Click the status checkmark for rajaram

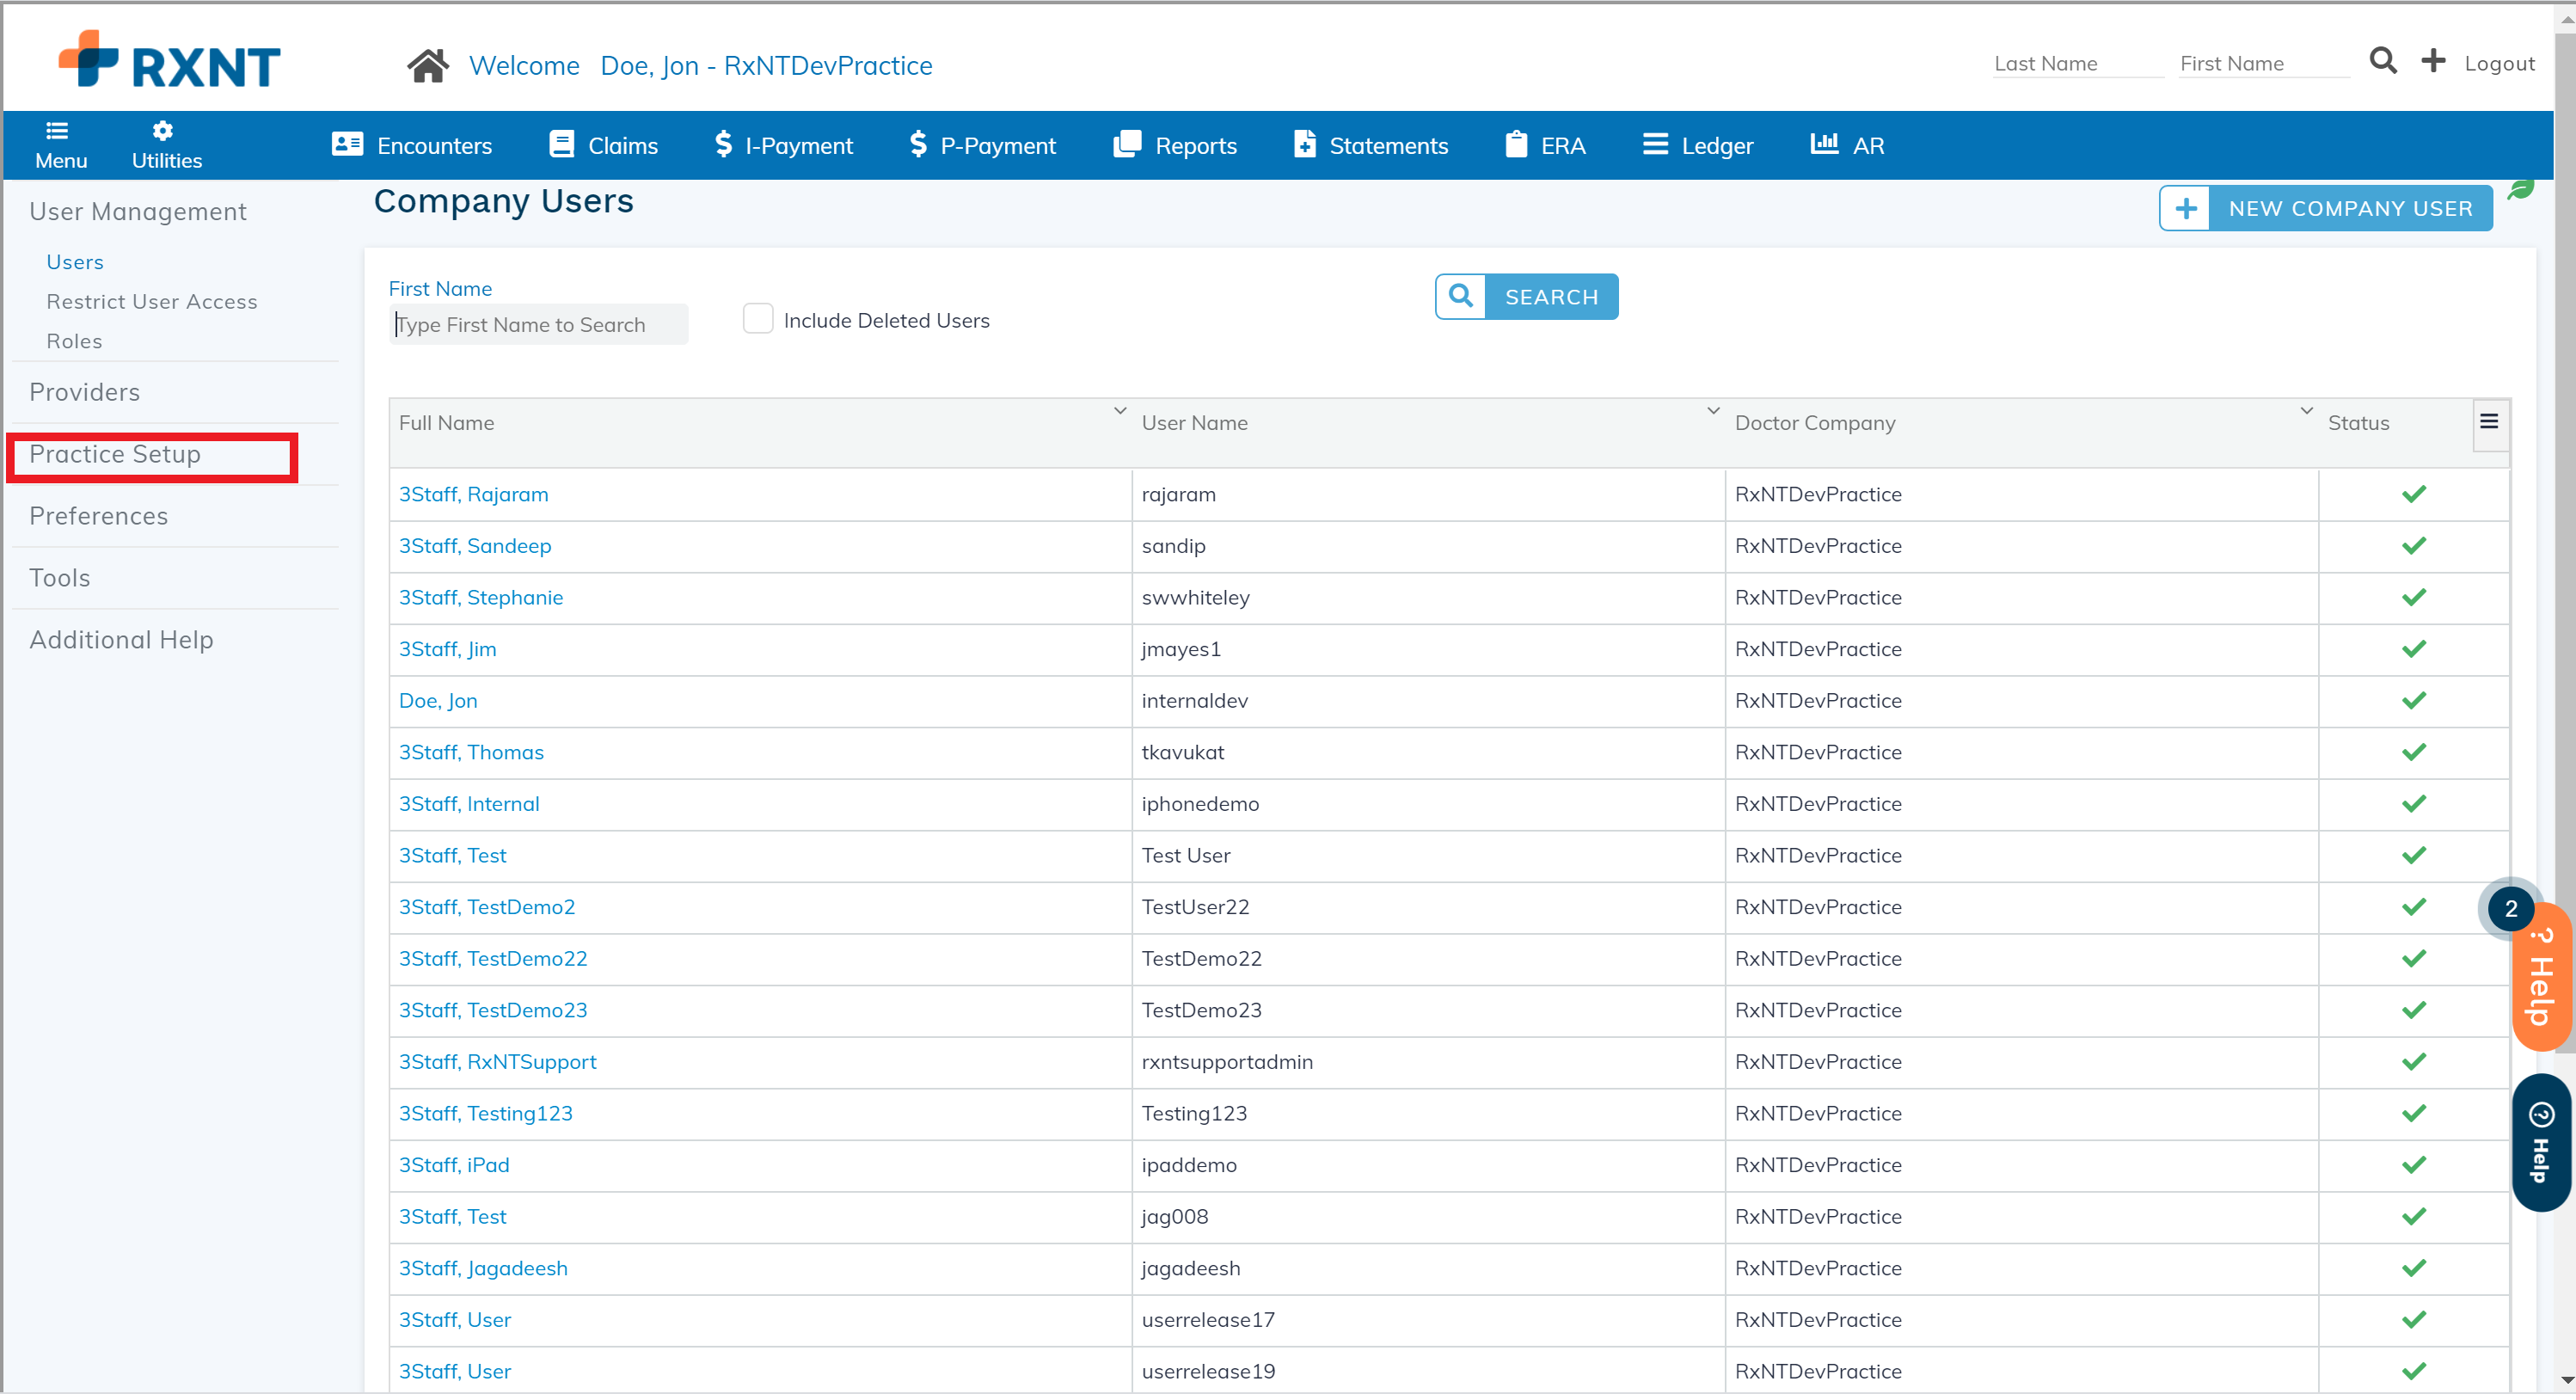(2413, 495)
